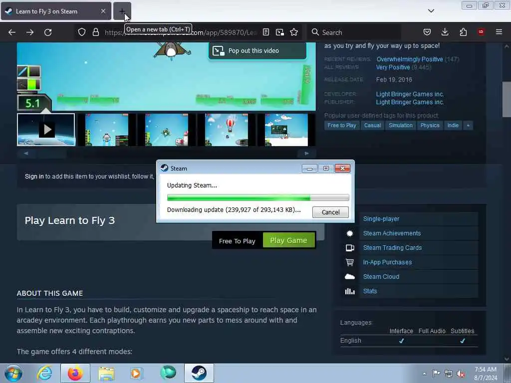Image resolution: width=511 pixels, height=383 pixels.
Task: Open publisher Light Bringer Games inc. link
Action: point(410,102)
